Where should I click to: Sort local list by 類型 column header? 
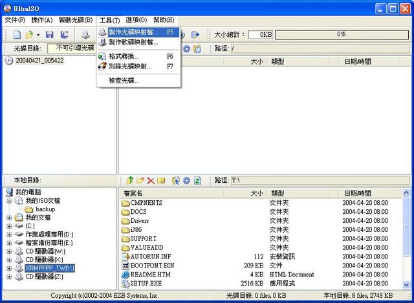pos(298,193)
